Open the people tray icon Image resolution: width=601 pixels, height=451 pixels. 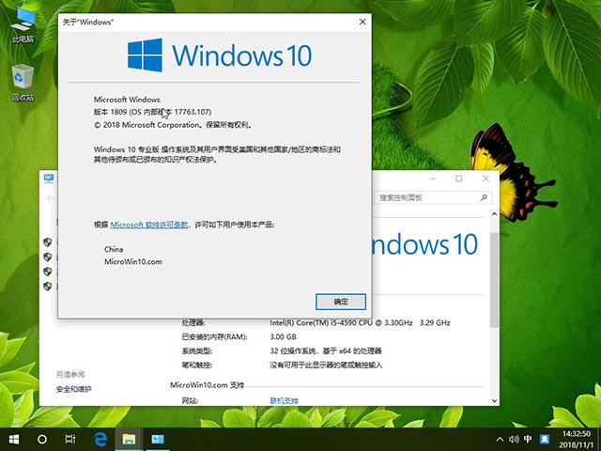click(x=544, y=439)
